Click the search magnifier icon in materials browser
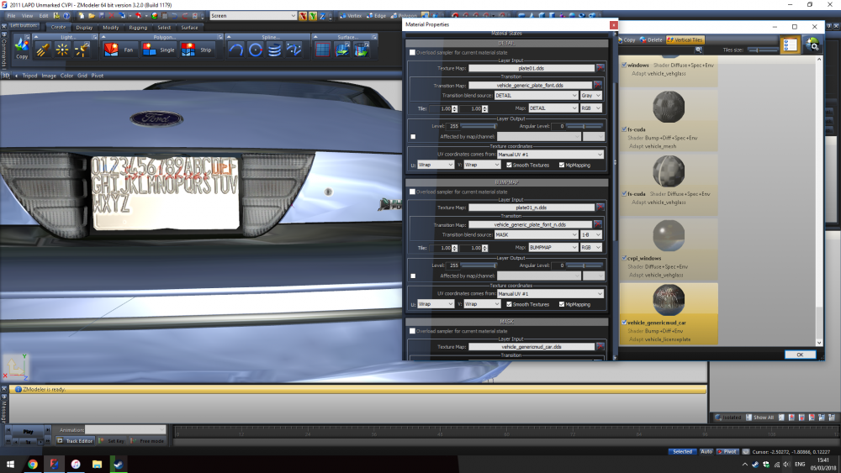This screenshot has width=841, height=473. point(698,50)
